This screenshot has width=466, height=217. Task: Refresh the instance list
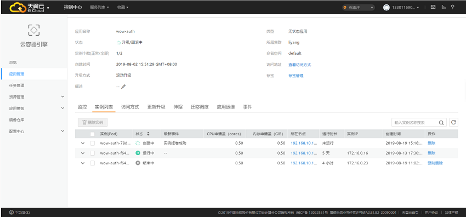click(x=453, y=122)
